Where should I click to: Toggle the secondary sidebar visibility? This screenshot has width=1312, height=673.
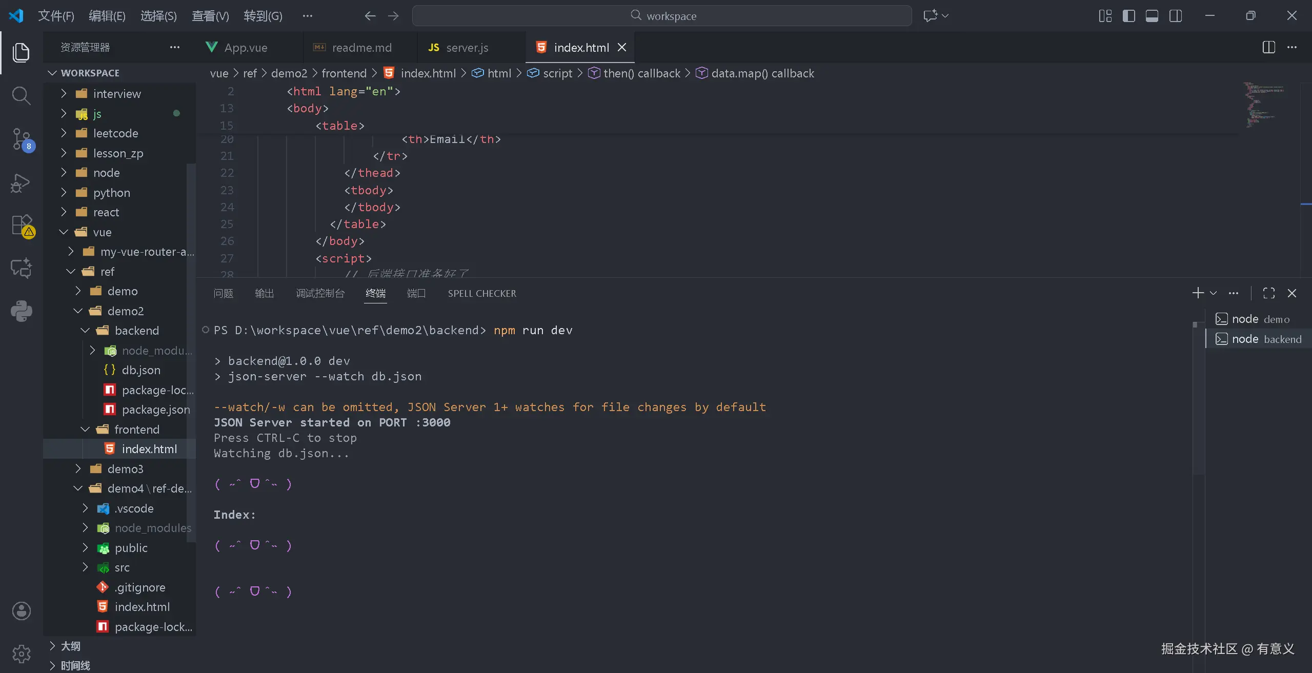[1176, 16]
